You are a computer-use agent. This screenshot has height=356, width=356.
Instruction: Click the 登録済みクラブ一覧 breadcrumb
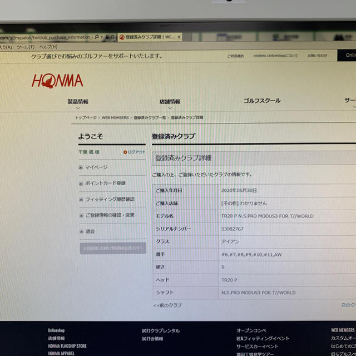[x=150, y=117]
